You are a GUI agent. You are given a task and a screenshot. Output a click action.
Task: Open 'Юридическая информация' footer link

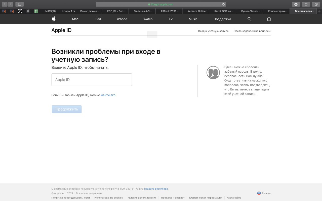click(206, 198)
